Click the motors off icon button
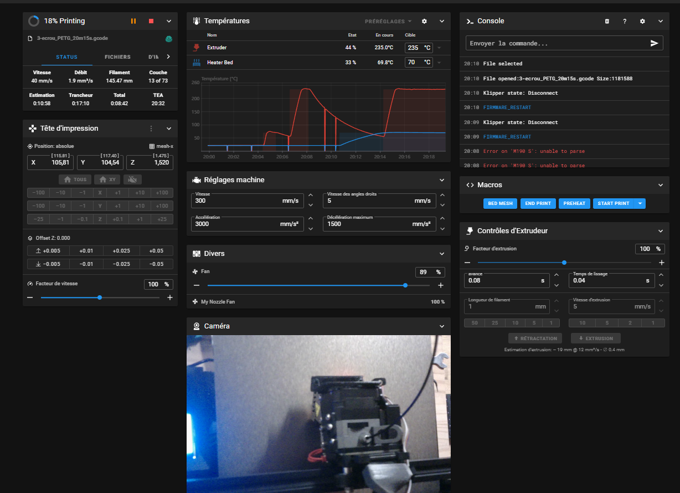Screen dimensions: 680x493 132,179
